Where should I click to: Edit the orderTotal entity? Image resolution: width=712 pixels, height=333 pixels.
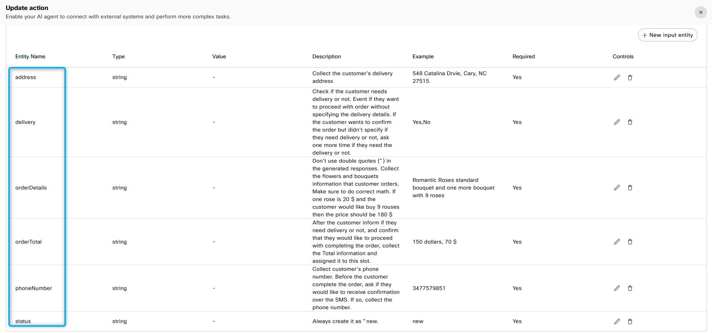click(x=617, y=242)
